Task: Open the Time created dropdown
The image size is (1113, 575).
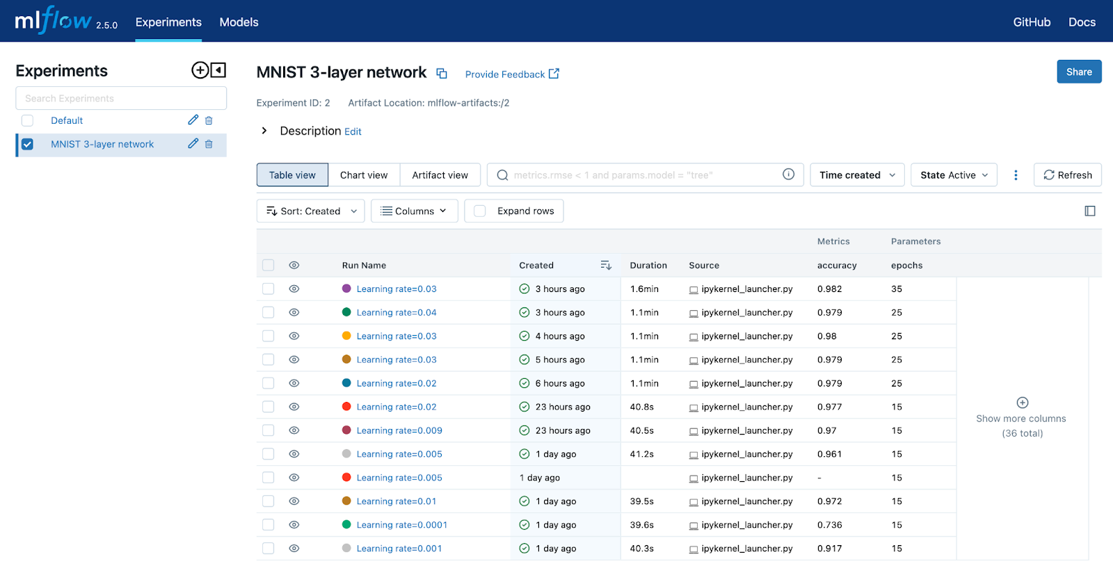Action: 857,175
